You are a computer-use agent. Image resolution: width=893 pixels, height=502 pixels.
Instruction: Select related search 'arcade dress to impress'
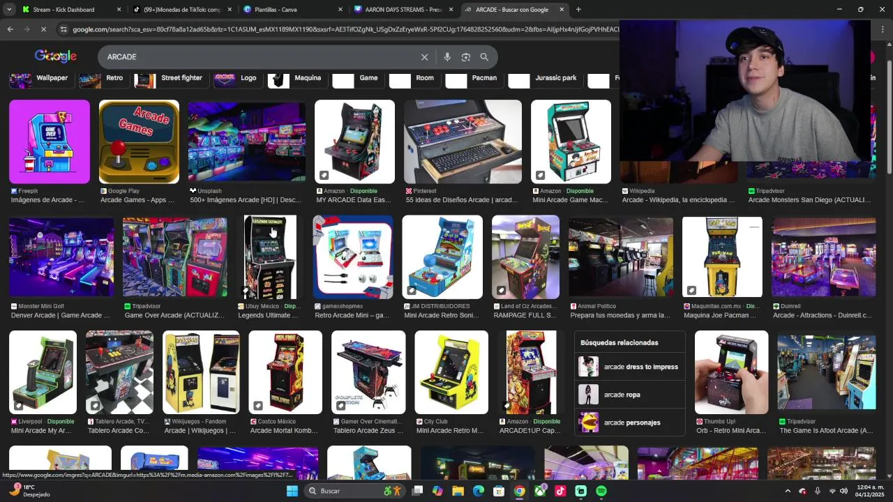pyautogui.click(x=630, y=367)
